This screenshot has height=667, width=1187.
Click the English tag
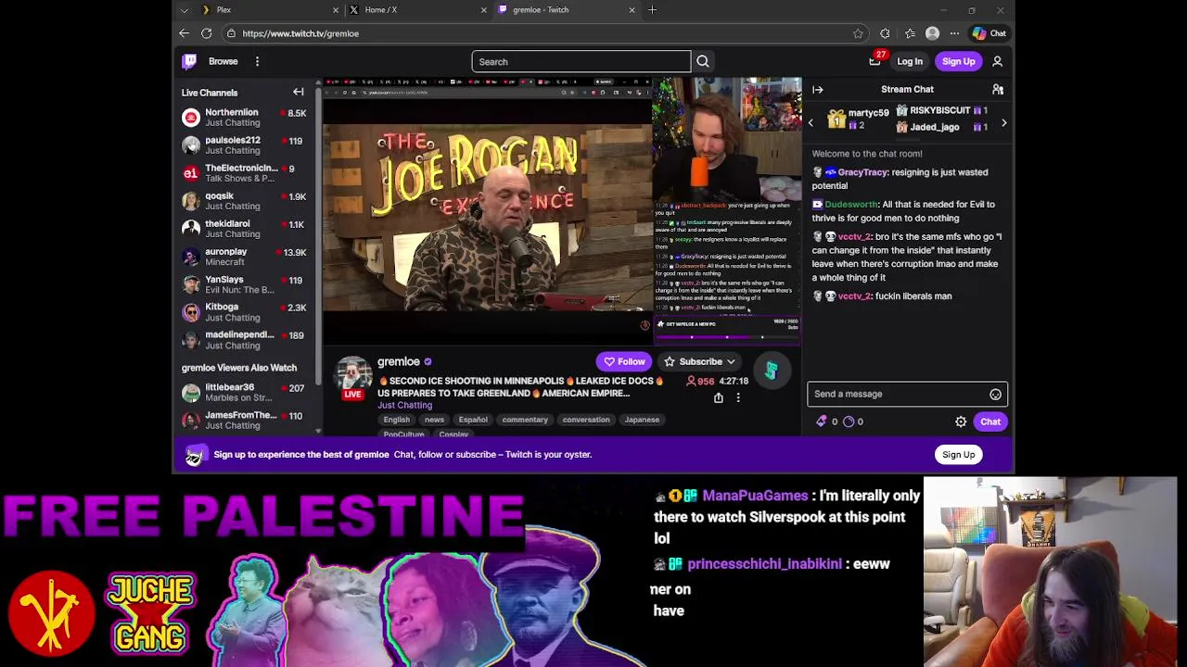click(396, 420)
